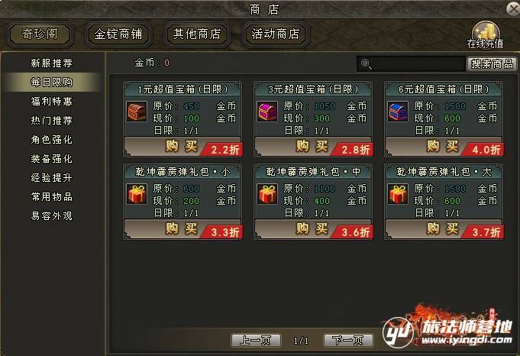Go to next page with 下一页
This screenshot has width=520, height=356.
tap(348, 340)
